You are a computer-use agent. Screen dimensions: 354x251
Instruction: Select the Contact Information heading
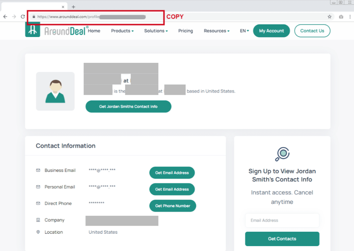coord(66,146)
